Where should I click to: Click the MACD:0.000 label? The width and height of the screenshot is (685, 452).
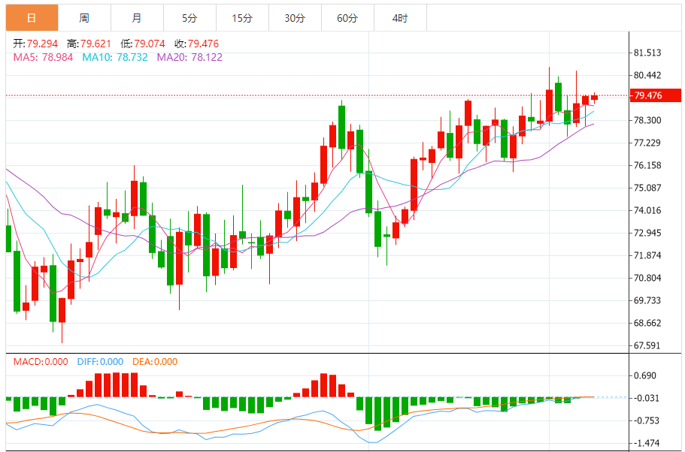click(41, 362)
